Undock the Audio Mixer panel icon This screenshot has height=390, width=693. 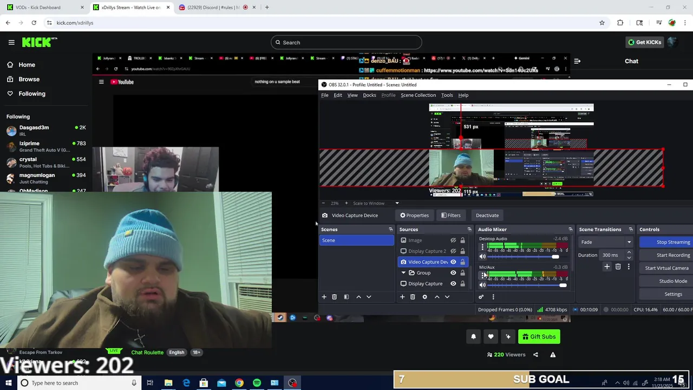click(570, 230)
